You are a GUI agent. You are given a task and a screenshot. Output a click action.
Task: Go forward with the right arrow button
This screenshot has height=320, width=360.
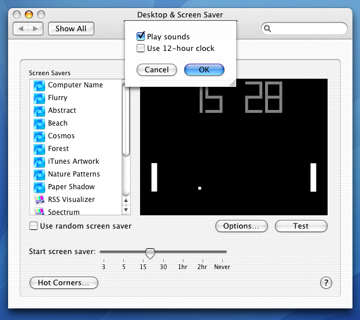tap(35, 29)
